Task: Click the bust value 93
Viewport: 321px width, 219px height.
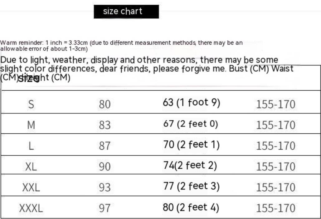Action: tap(105, 187)
